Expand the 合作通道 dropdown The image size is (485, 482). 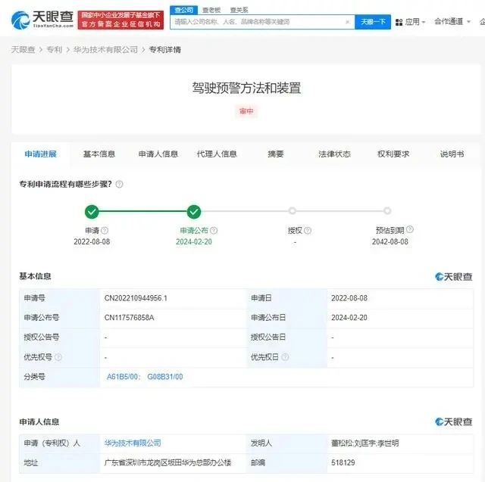click(468, 22)
